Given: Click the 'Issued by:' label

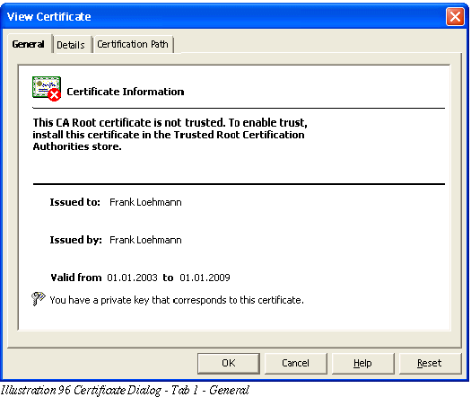Looking at the screenshot, I should 75,240.
